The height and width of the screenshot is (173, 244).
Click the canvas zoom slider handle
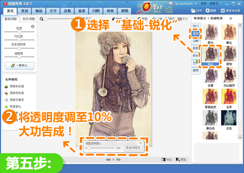(x=46, y=19)
